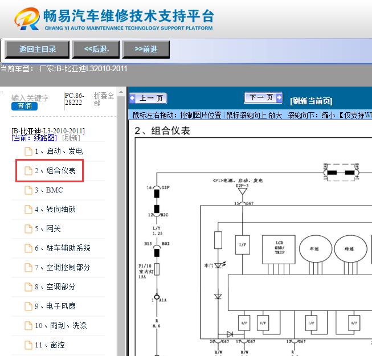Click document icon beside 组合仪表
The height and width of the screenshot is (356, 372).
point(28,171)
